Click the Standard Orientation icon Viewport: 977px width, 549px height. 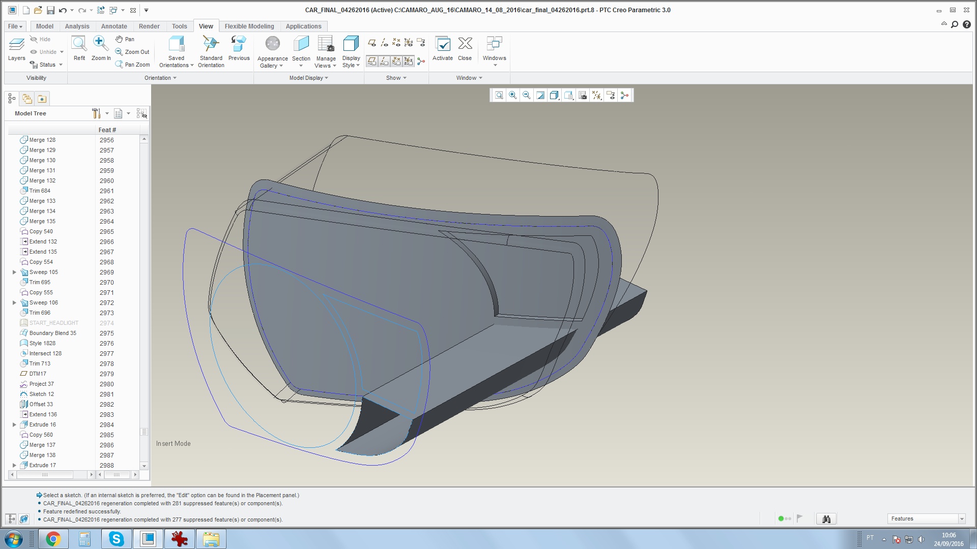[211, 45]
